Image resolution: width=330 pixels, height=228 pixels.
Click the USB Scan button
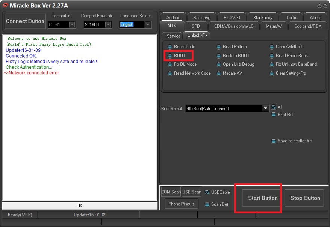192,192
